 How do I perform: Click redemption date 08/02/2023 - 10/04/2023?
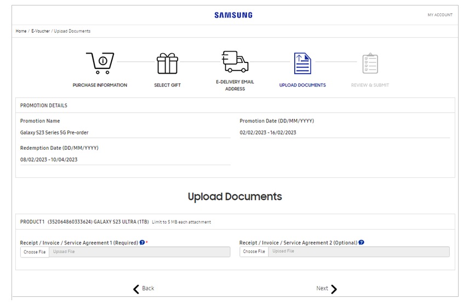(49, 160)
